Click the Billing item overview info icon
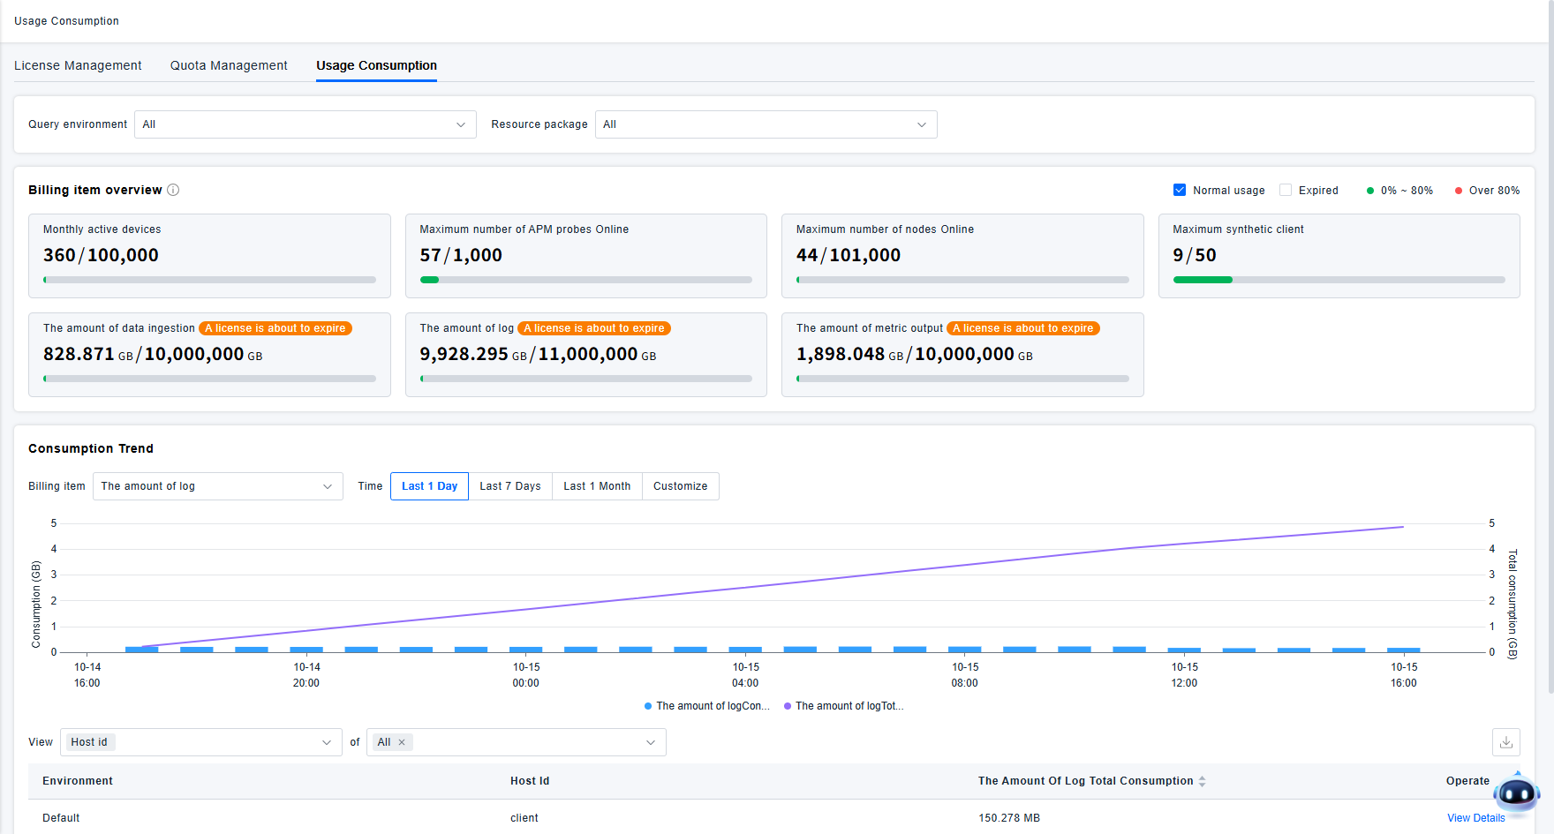Screen dimensions: 1554x834 coord(173,190)
